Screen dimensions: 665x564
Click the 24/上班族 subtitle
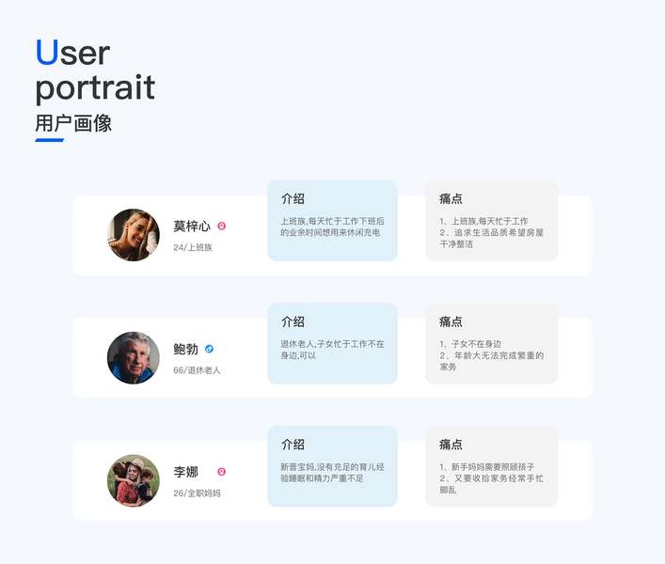click(x=193, y=247)
